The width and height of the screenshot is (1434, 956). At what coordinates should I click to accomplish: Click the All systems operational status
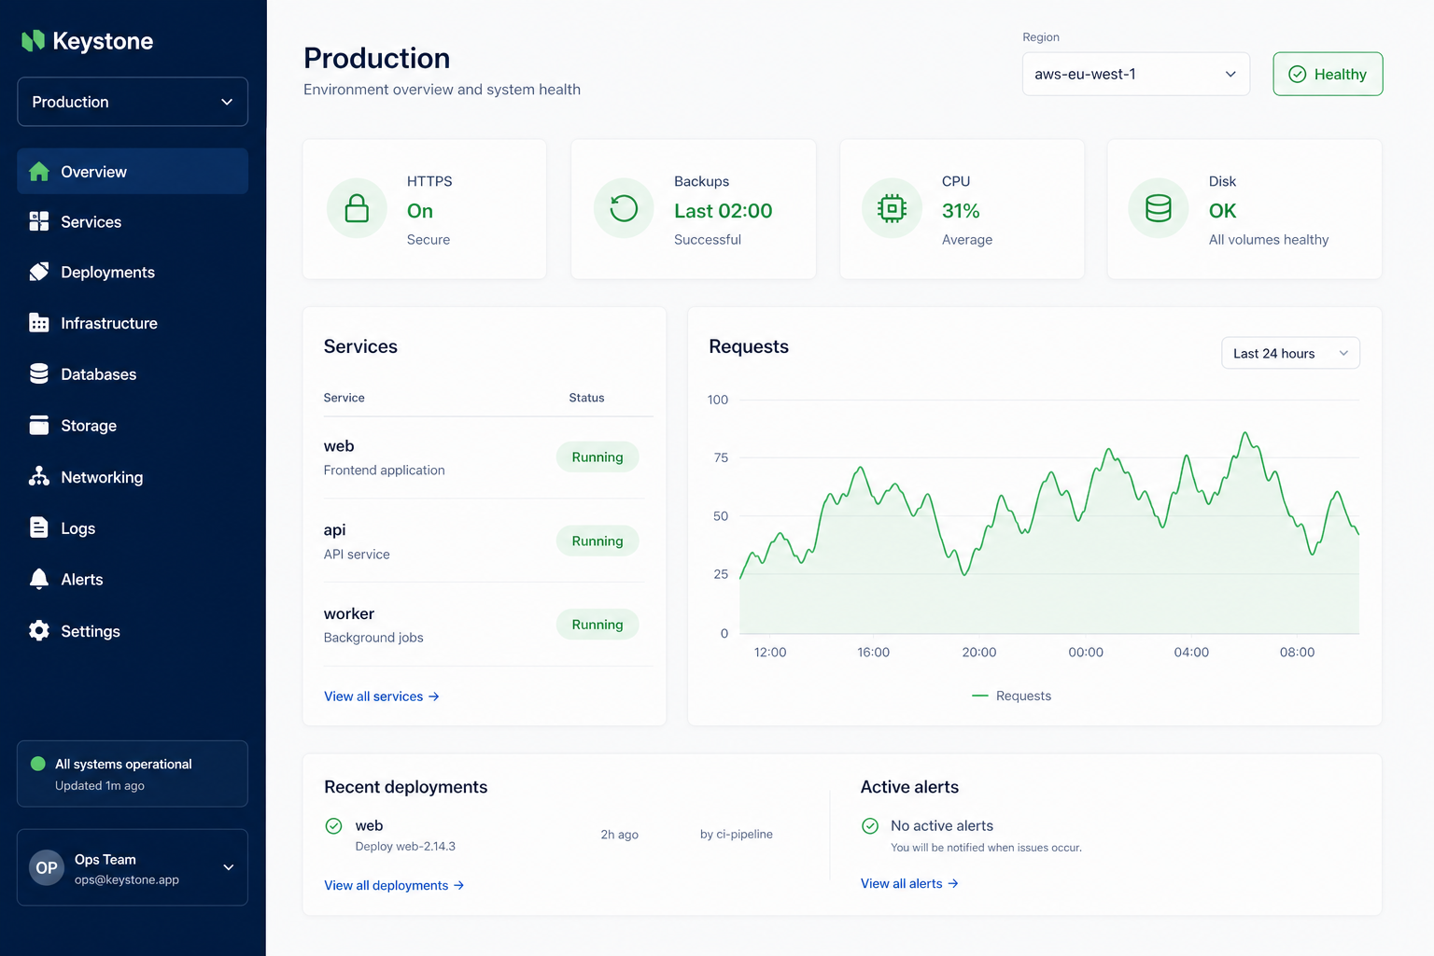pos(133,774)
